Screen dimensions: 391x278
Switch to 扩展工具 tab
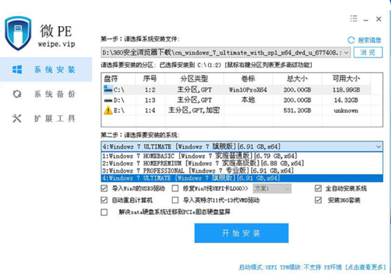tap(46, 118)
